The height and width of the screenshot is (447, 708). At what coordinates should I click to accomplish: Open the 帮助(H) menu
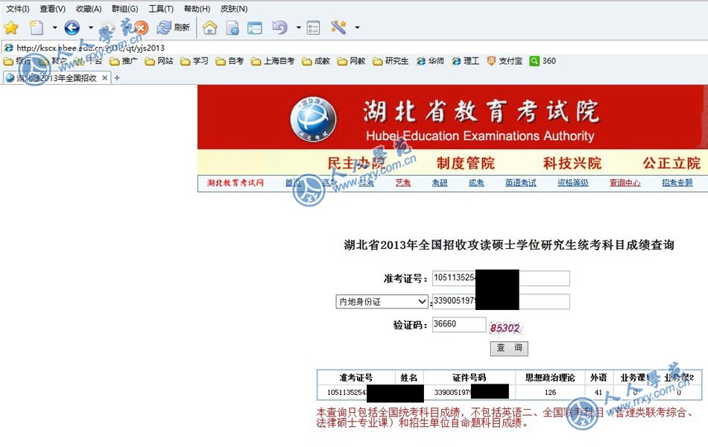[197, 9]
